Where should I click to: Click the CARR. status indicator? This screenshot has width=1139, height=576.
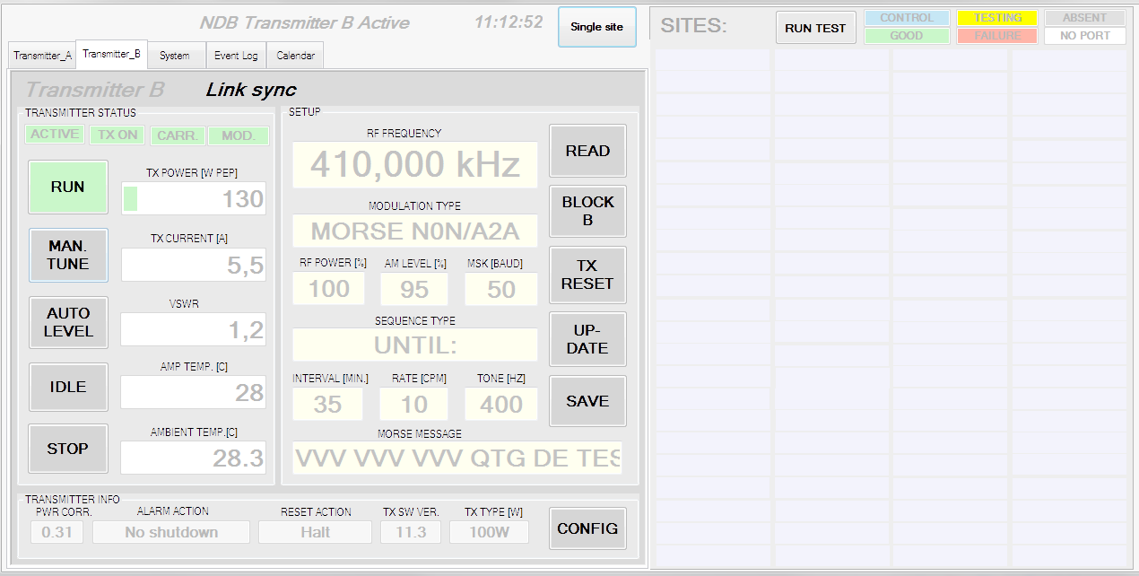click(x=178, y=135)
